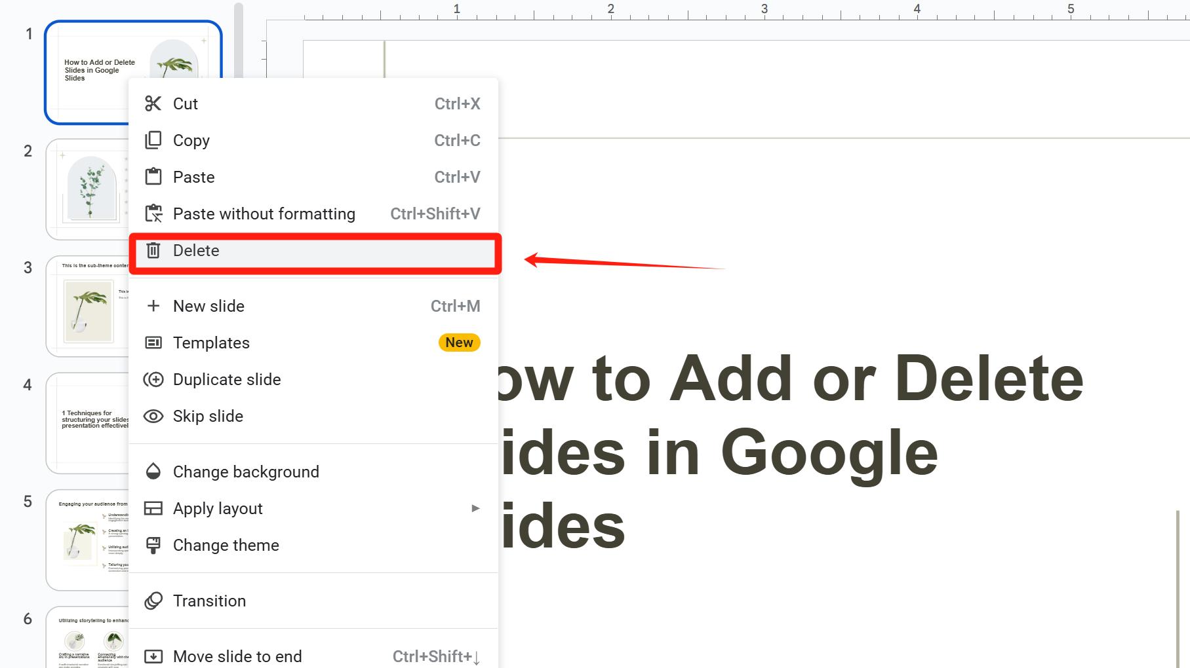Select Paste without formatting option
1190x668 pixels.
[x=313, y=213]
